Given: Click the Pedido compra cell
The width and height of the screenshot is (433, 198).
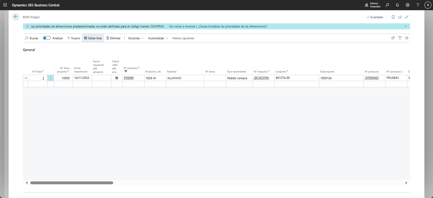Looking at the screenshot, I should point(239,78).
